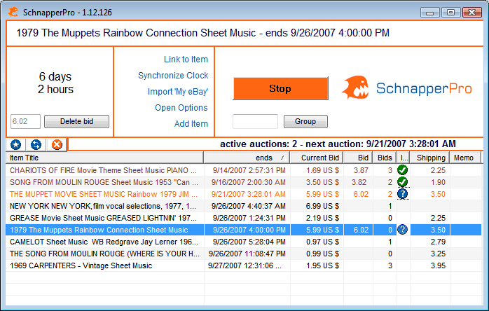Select THE SONG FROM MOULIN ROUGE (WHERE IS YOUR H... row

(x=244, y=254)
